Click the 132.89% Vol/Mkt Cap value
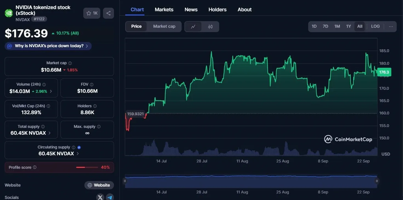 click(x=31, y=112)
